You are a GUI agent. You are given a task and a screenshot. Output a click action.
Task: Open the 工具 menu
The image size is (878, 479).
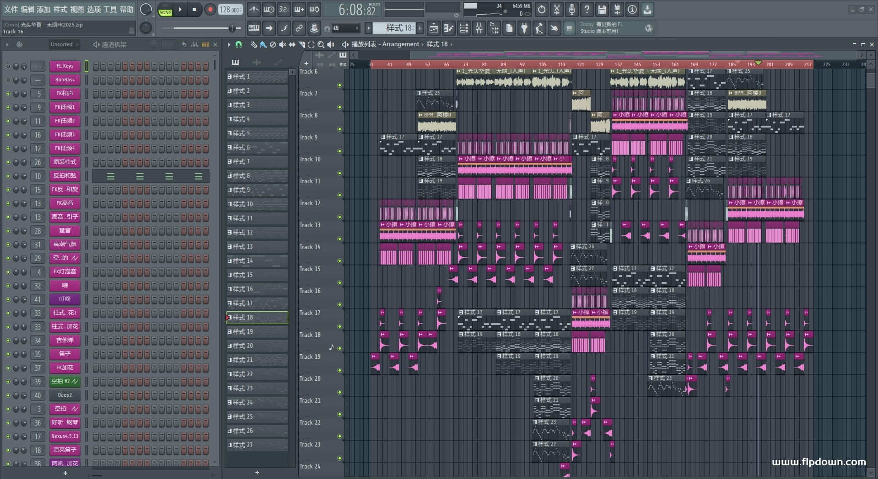coord(110,9)
